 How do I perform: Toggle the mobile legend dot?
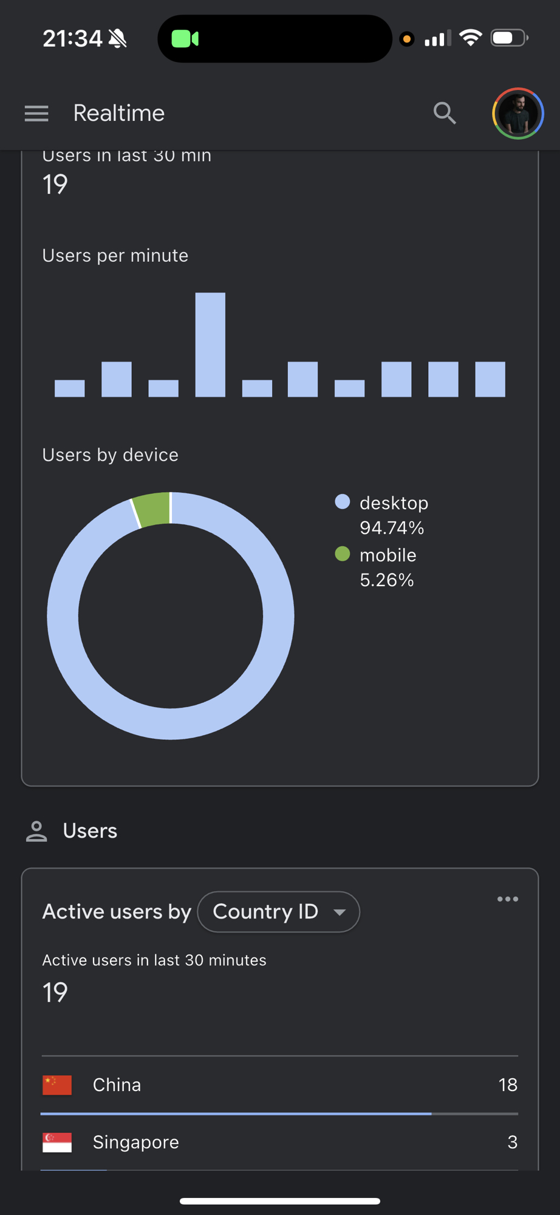point(343,554)
